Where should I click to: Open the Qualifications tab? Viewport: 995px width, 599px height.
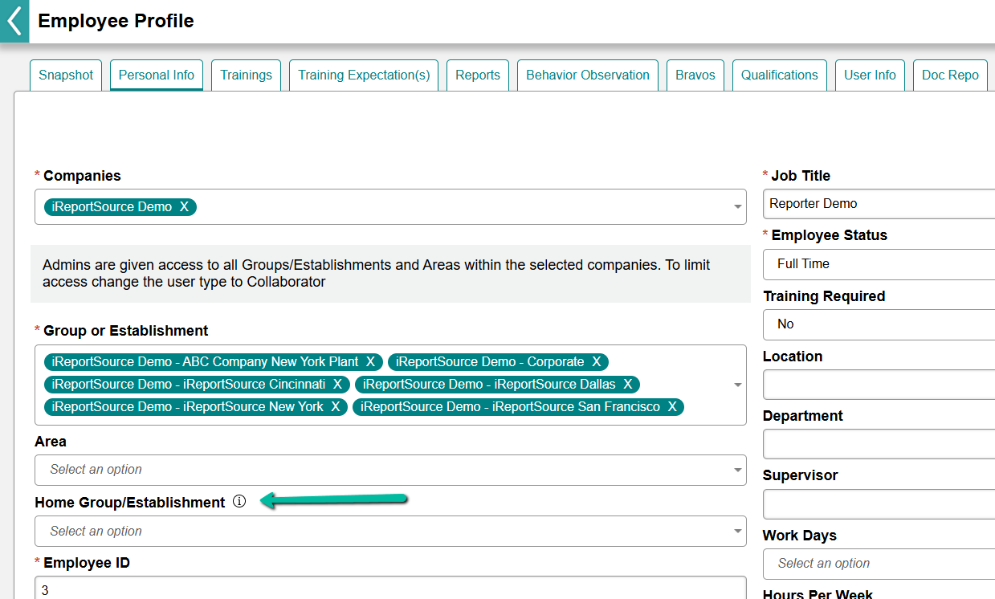pos(780,75)
